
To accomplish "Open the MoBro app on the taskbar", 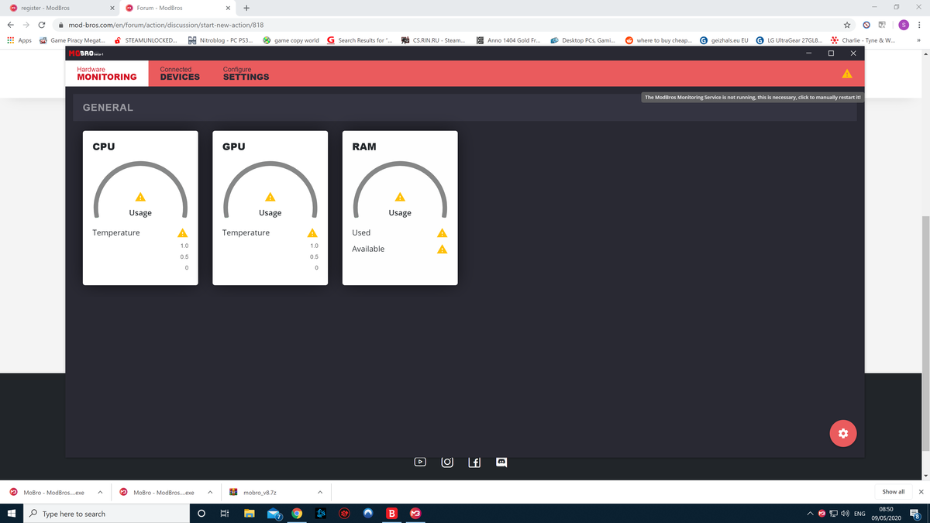I will (x=415, y=514).
